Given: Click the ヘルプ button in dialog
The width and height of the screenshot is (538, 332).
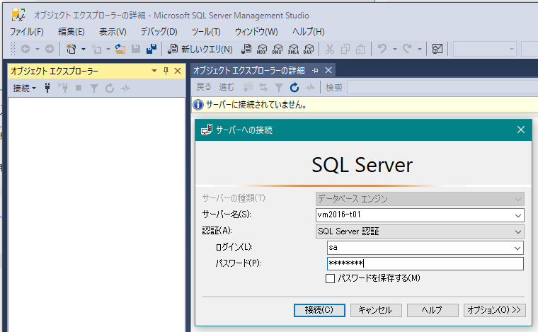Looking at the screenshot, I should tap(433, 310).
